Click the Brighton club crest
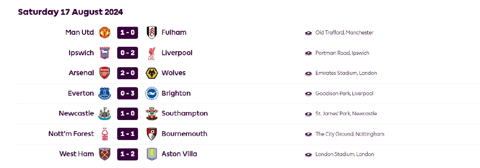 click(152, 94)
